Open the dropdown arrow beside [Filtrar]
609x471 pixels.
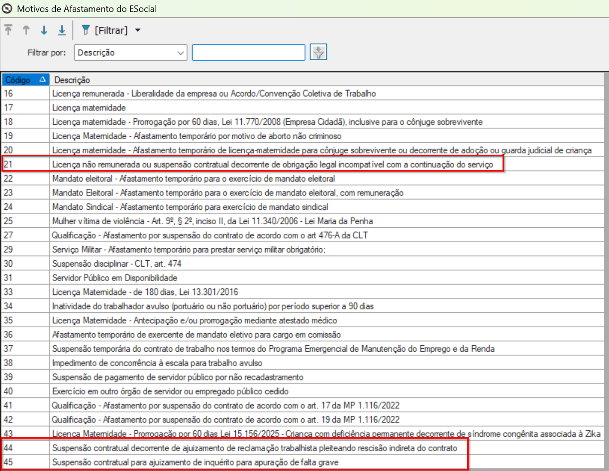click(138, 30)
